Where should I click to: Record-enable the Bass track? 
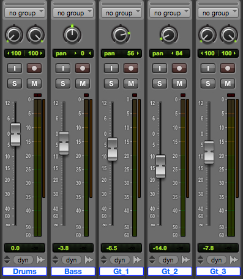click(83, 68)
